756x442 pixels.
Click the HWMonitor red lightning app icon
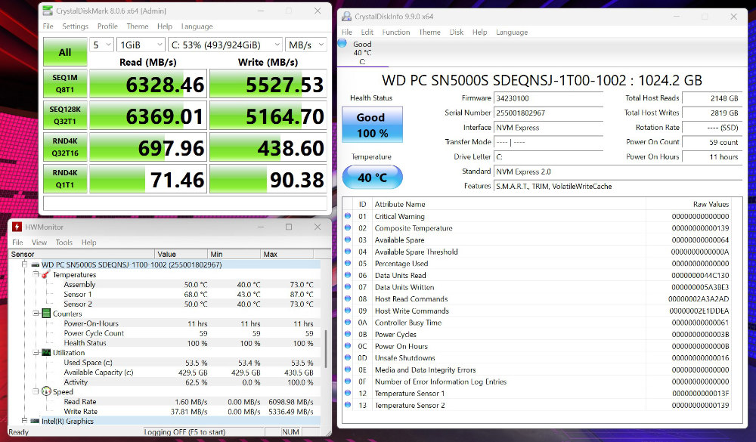point(17,227)
